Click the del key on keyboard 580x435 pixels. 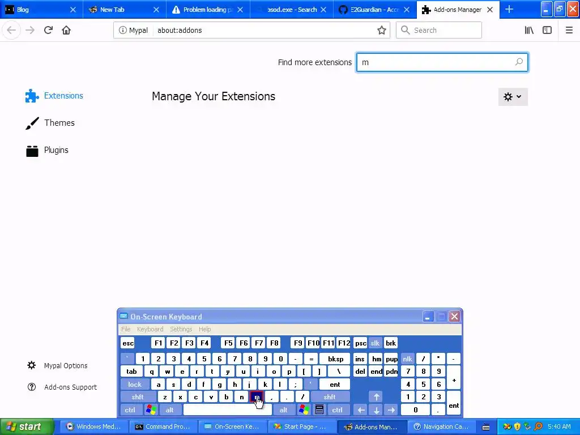click(x=360, y=372)
